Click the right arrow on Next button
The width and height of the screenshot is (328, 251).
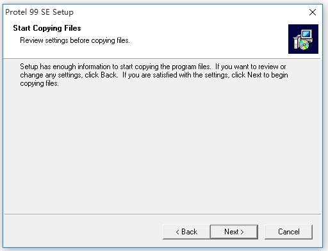(x=242, y=232)
